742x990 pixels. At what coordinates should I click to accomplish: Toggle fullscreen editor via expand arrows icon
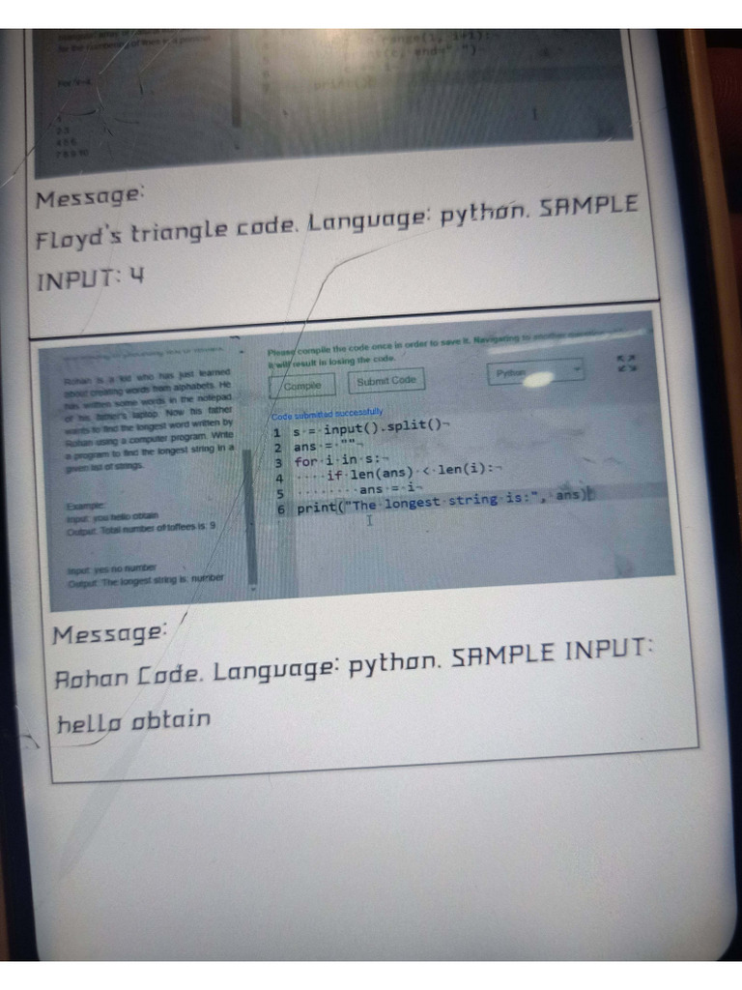tap(626, 364)
